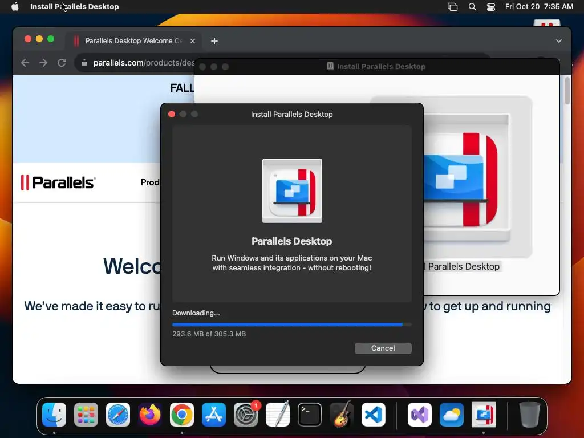Close the Install Parallels Desktop dialog
The width and height of the screenshot is (584, 438).
172,114
